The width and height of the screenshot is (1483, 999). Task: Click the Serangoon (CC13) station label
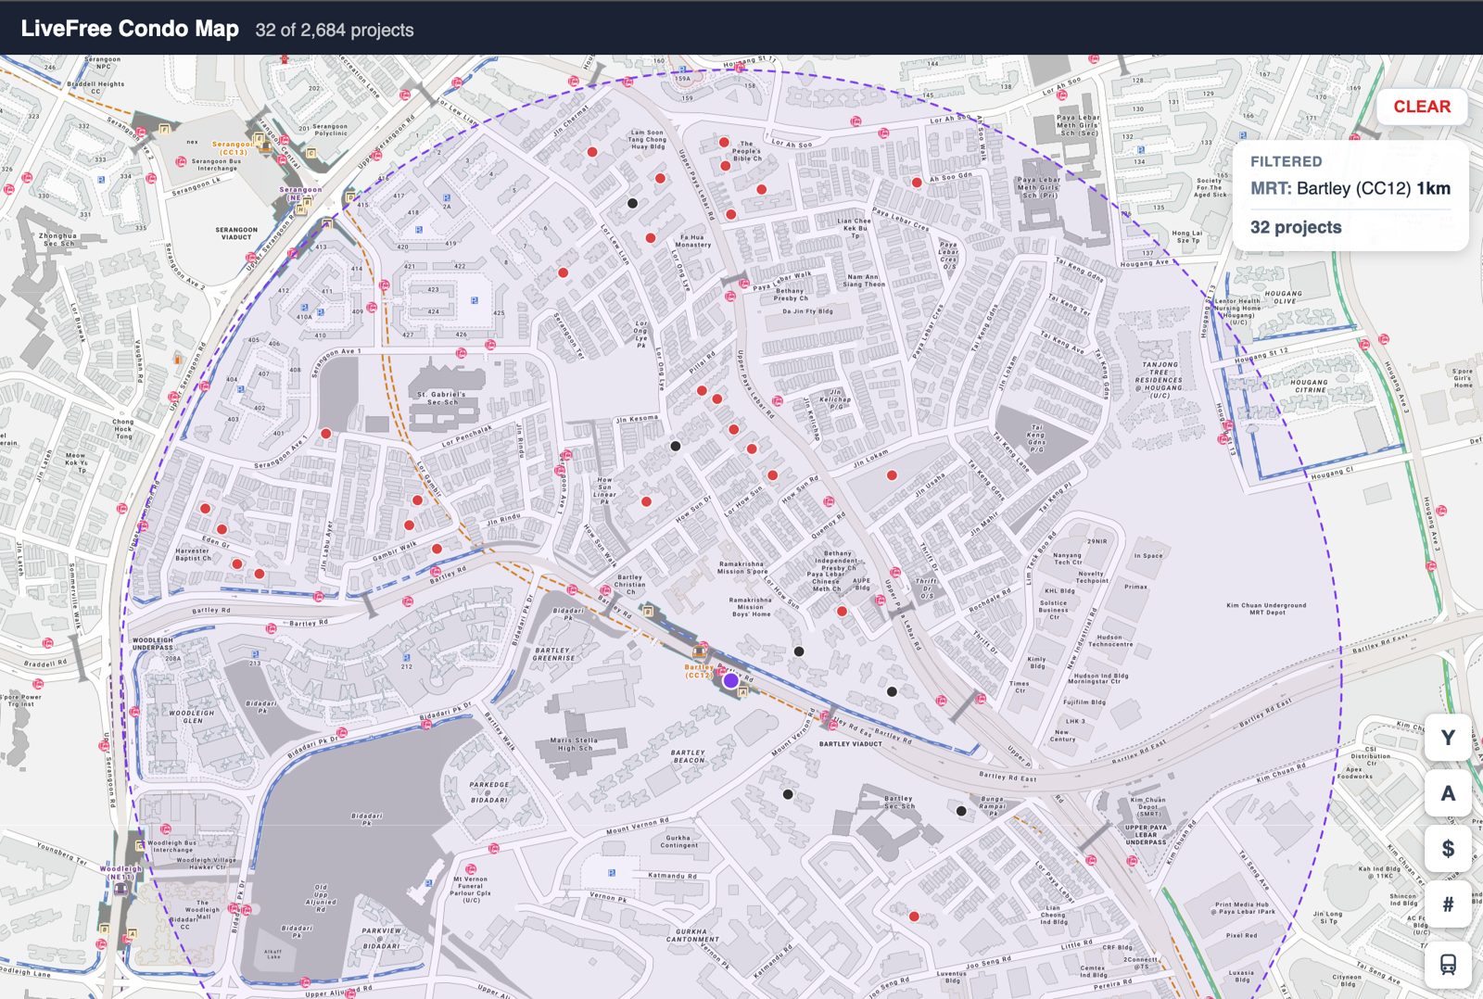pos(232,147)
